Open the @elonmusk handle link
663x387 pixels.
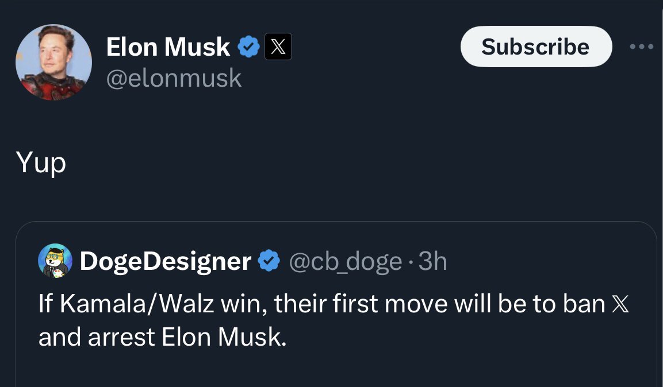[174, 79]
